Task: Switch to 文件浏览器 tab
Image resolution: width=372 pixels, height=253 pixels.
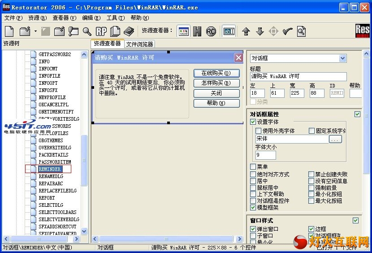Action: coord(139,44)
